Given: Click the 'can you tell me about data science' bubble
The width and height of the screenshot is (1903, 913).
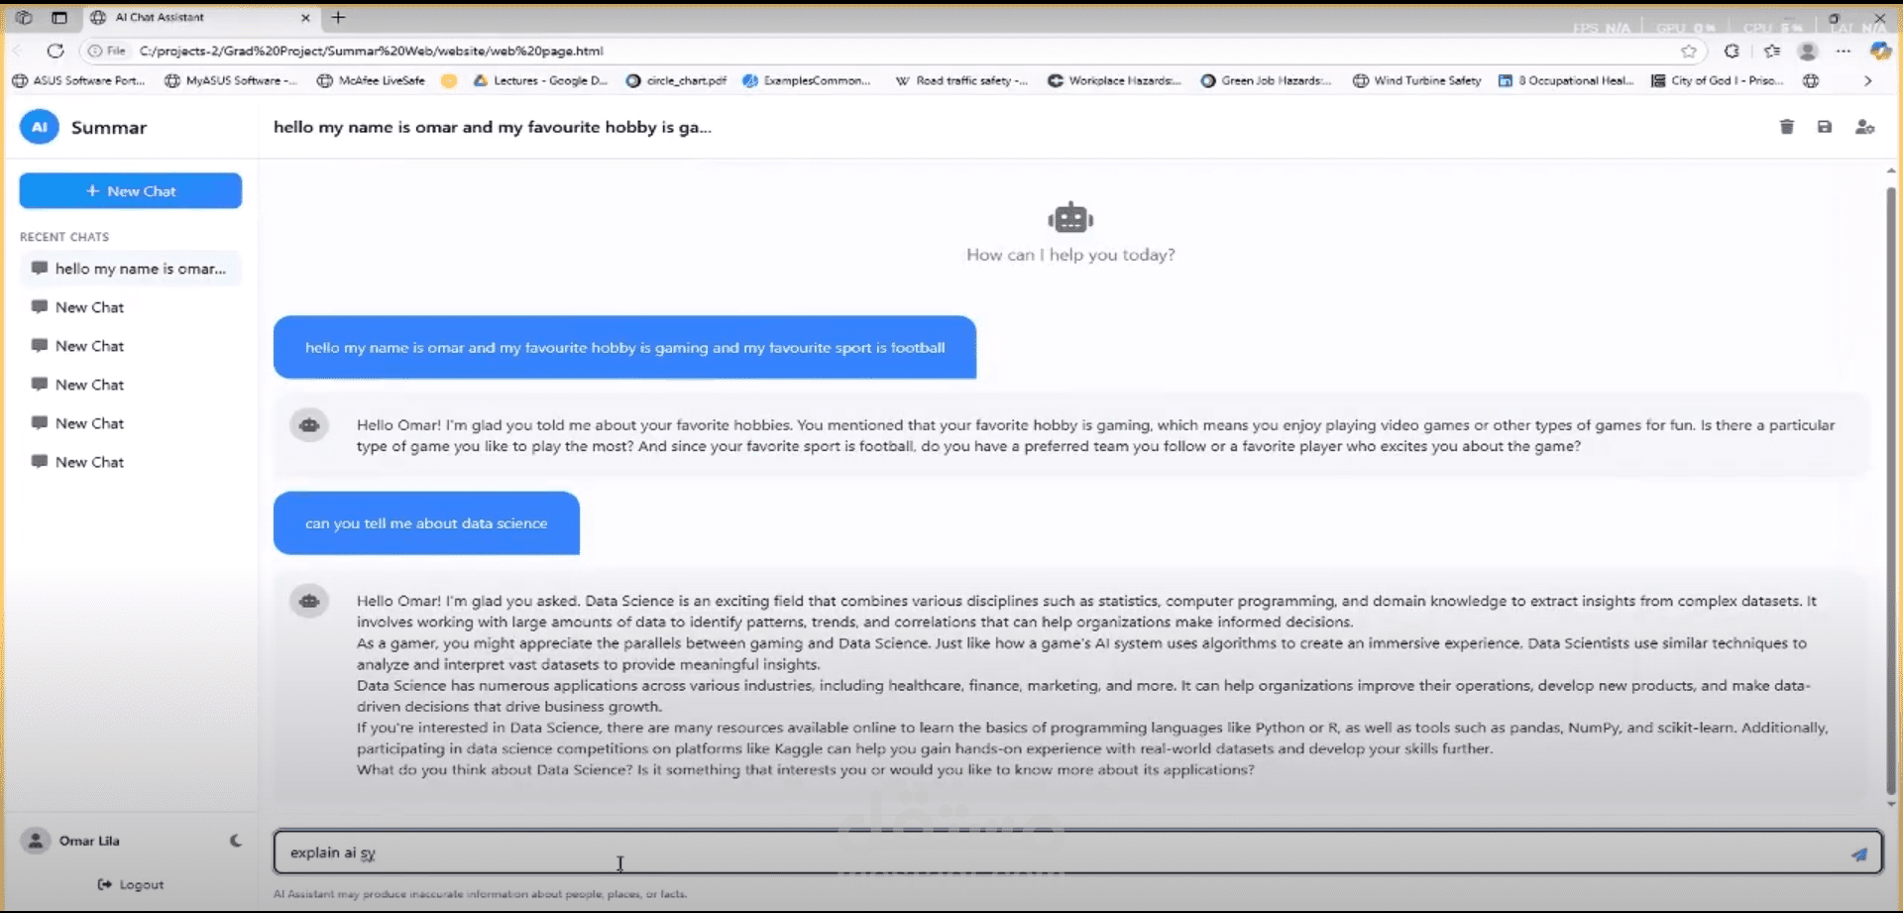Looking at the screenshot, I should pyautogui.click(x=426, y=523).
